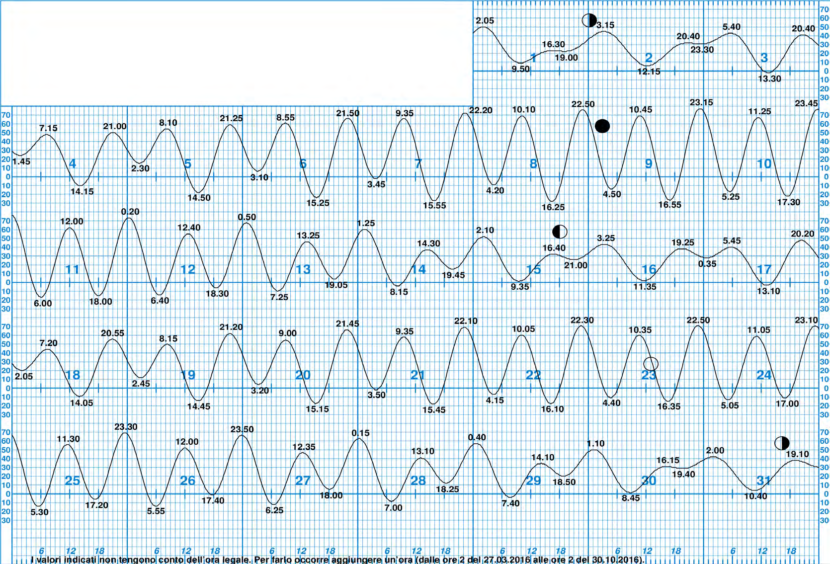Click the high tide time 0.50
The image size is (830, 564).
click(247, 217)
